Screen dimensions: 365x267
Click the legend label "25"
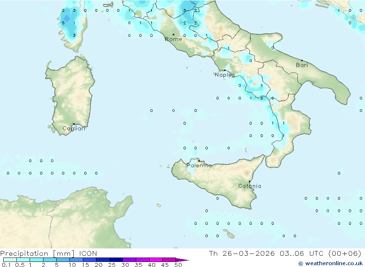click(112, 265)
